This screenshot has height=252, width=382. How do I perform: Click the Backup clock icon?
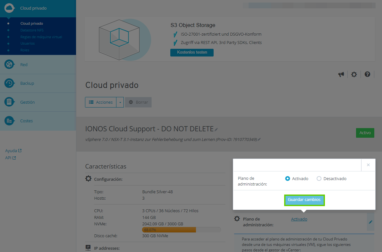pyautogui.click(x=10, y=83)
